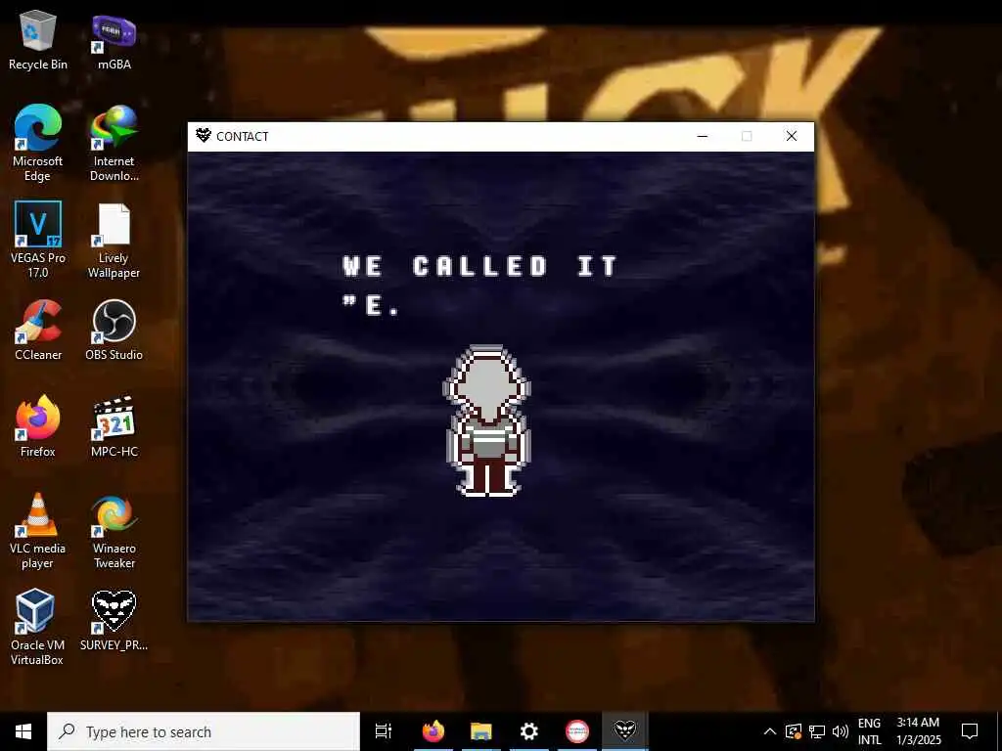The image size is (1002, 751).
Task: Open Settings gear on the taskbar
Action: coord(529,731)
